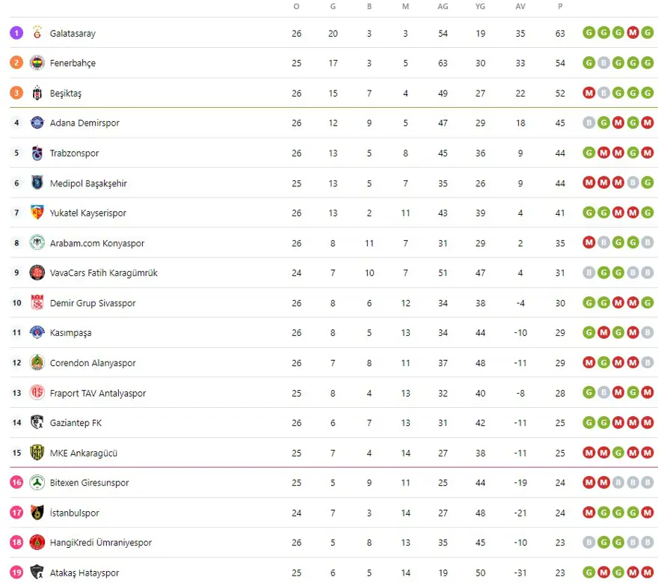Click the Corendon Alanyaspor logo
The width and height of the screenshot is (658, 583).
(x=37, y=363)
